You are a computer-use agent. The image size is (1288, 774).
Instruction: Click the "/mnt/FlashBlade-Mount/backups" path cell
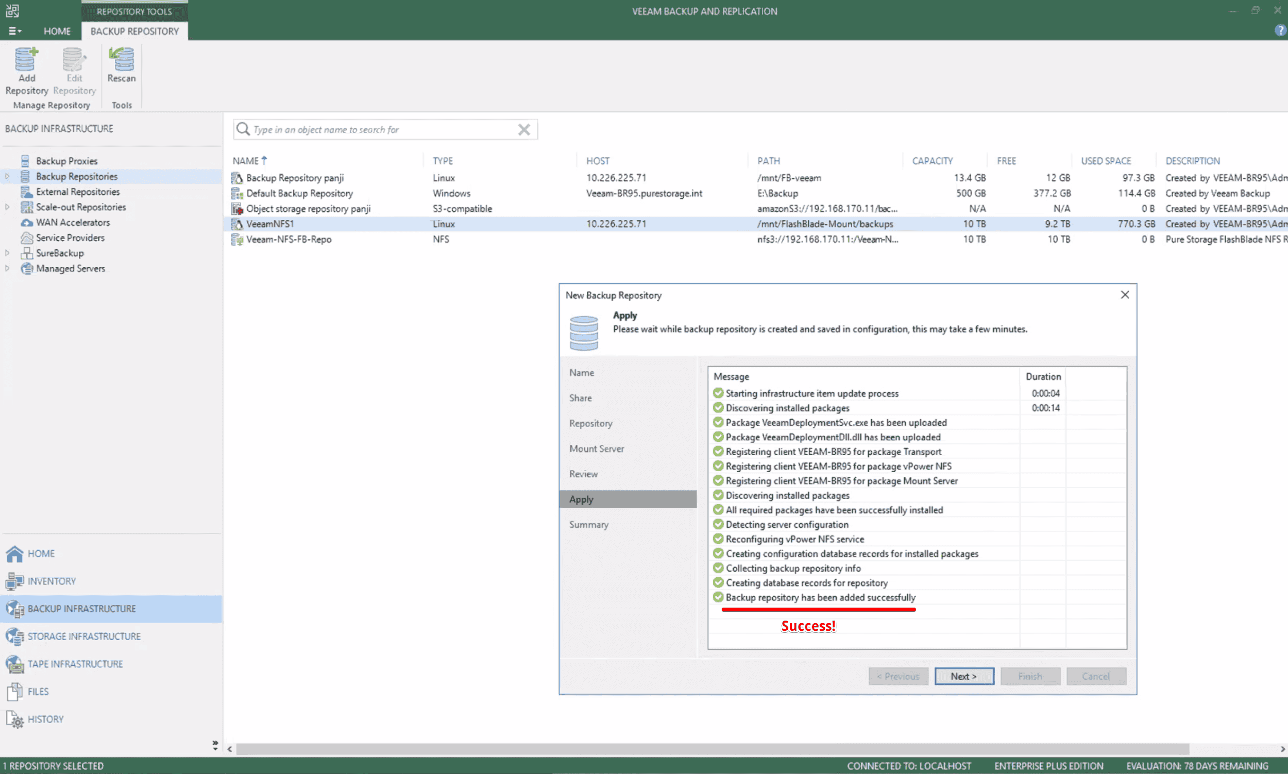pos(825,223)
